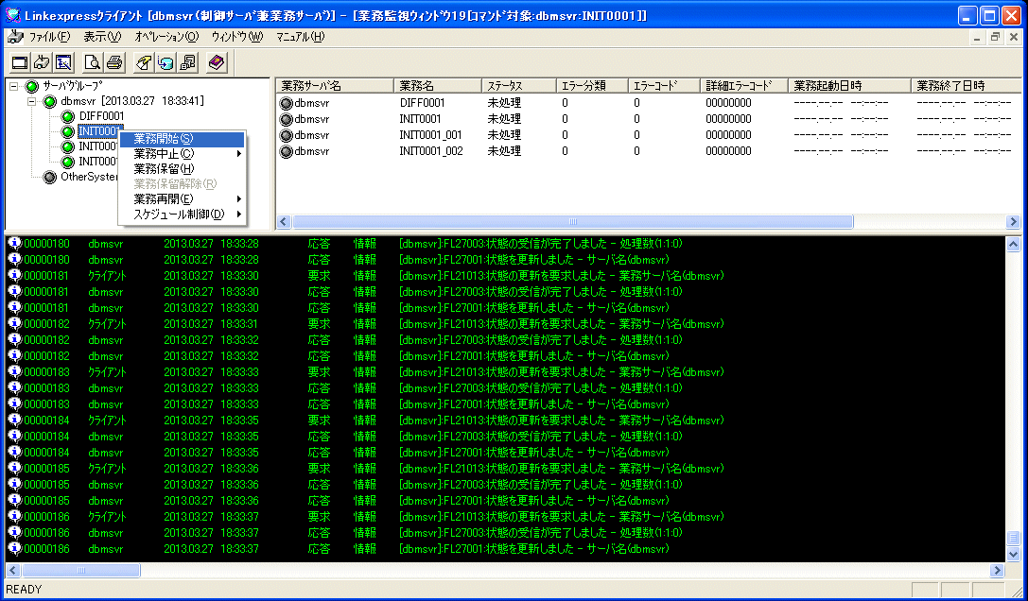Sort by the 詳細エラーコード column header
The image size is (1028, 601).
(744, 86)
